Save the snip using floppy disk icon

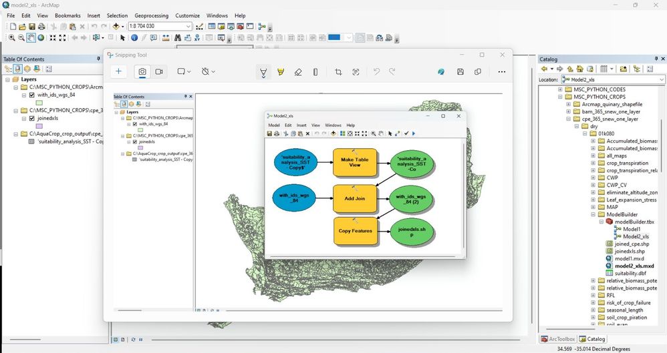click(x=460, y=72)
